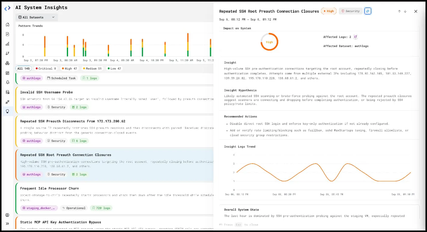Open the external link icon beside Affected Logs
This screenshot has height=232, width=427.
355,37
